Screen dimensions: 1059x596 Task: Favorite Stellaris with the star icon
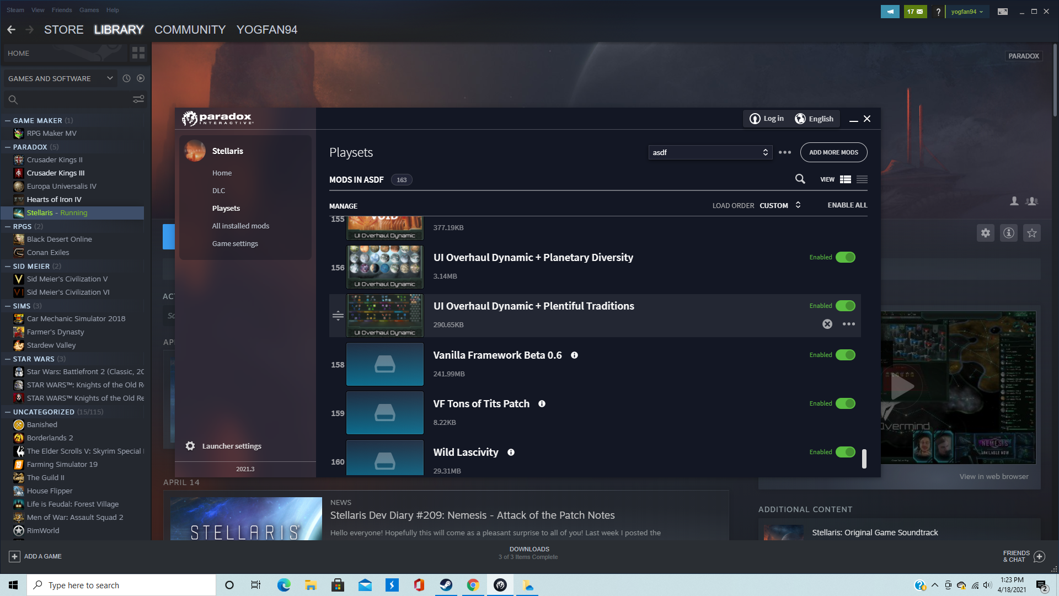pyautogui.click(x=1032, y=233)
